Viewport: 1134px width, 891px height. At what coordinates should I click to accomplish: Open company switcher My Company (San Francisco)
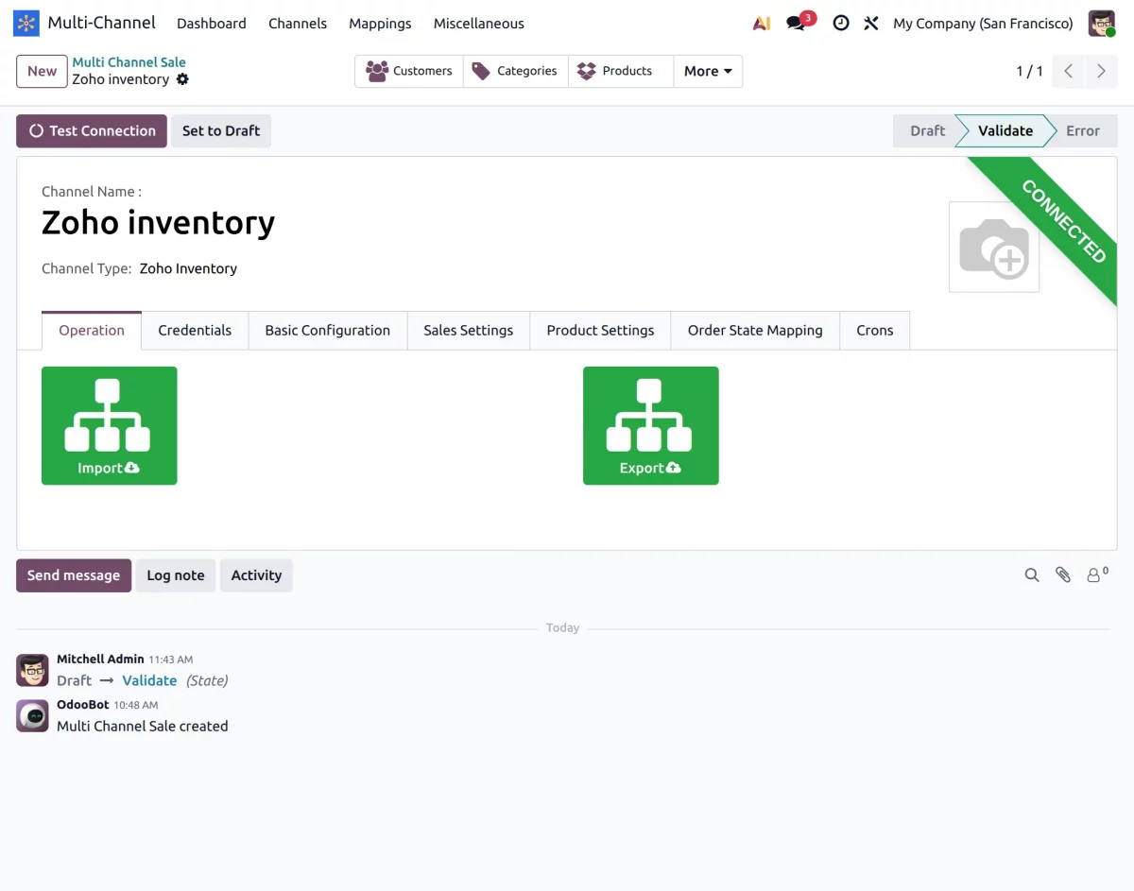pos(983,24)
